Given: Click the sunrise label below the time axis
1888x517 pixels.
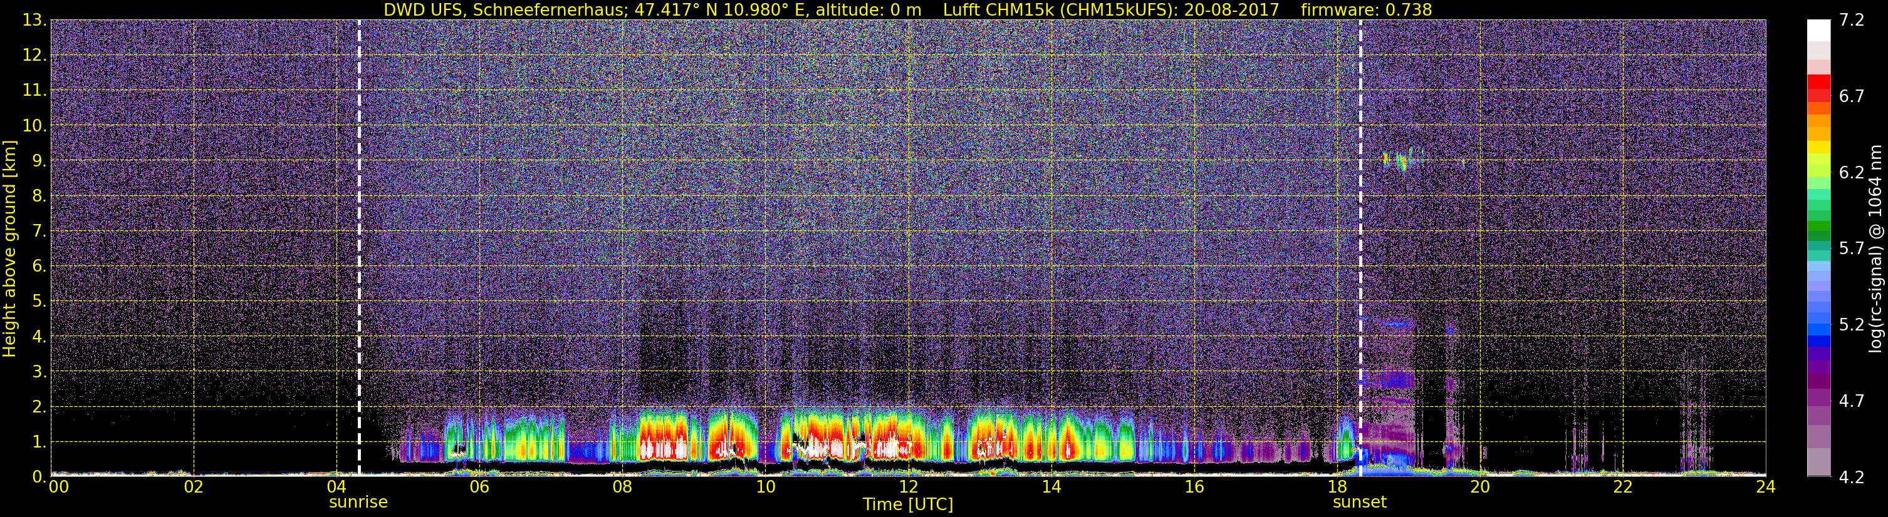Looking at the screenshot, I should (x=358, y=503).
